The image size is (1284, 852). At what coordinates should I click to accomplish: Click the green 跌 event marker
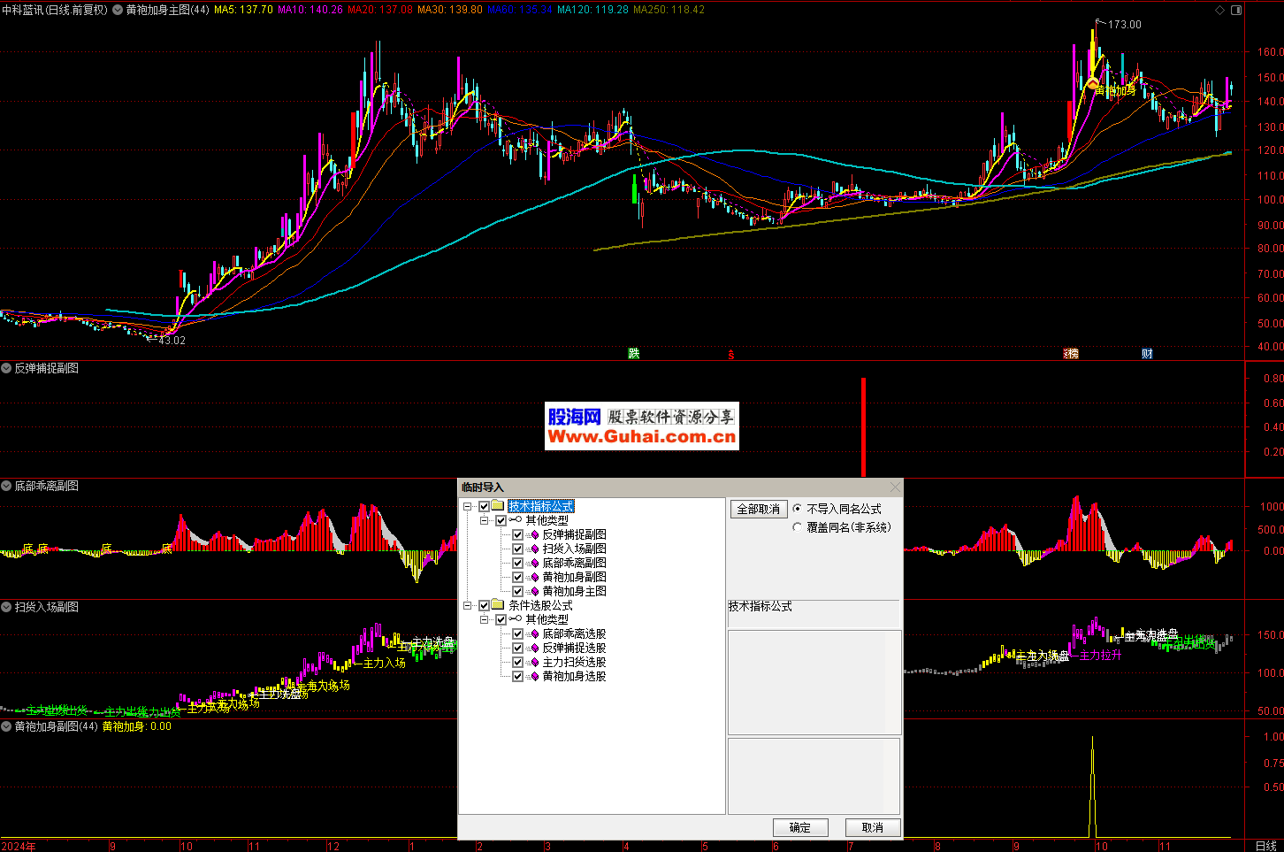point(633,354)
